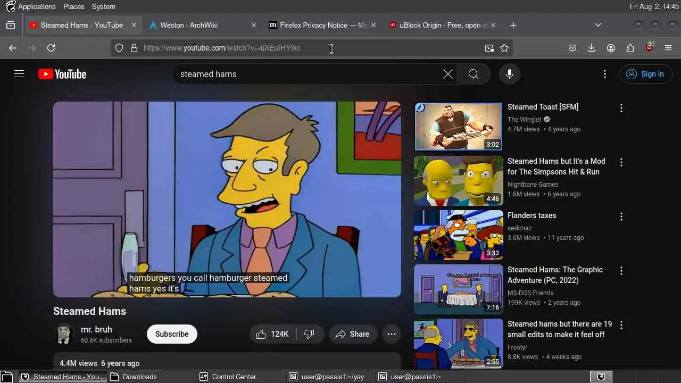Open YouTube settings three-dot menu
Image resolution: width=681 pixels, height=383 pixels.
point(604,74)
